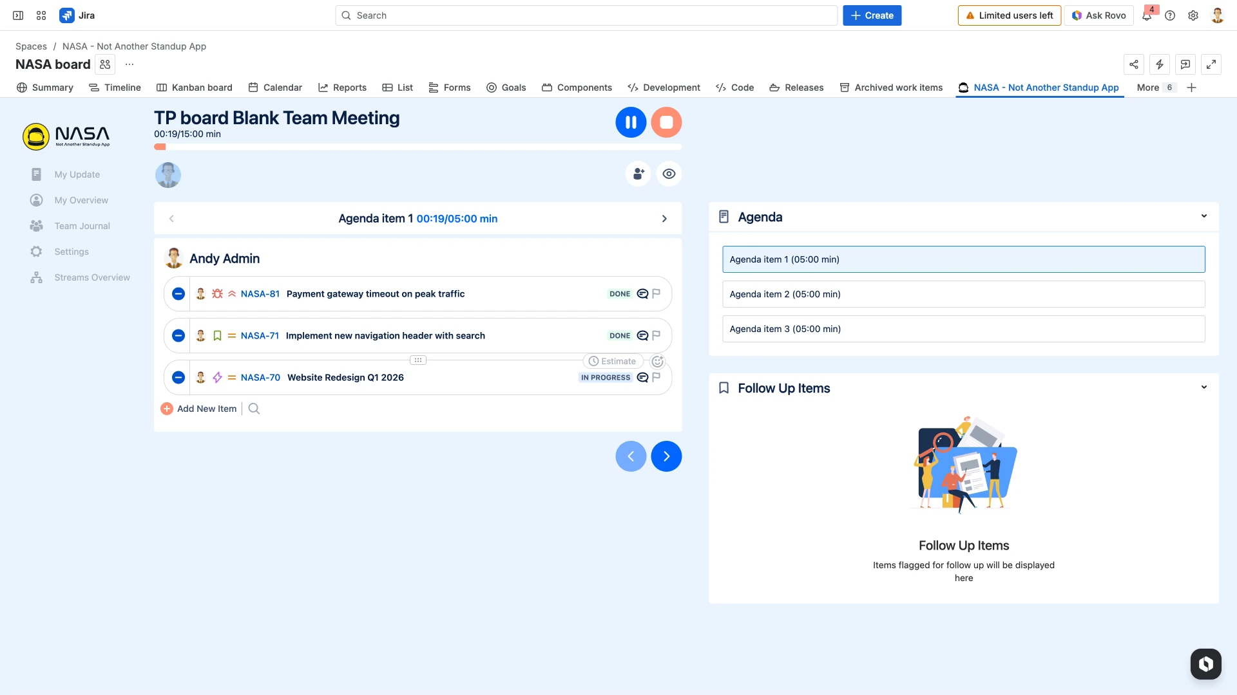The height and width of the screenshot is (695, 1237).
Task: Collapse the Agenda panel
Action: click(1204, 216)
